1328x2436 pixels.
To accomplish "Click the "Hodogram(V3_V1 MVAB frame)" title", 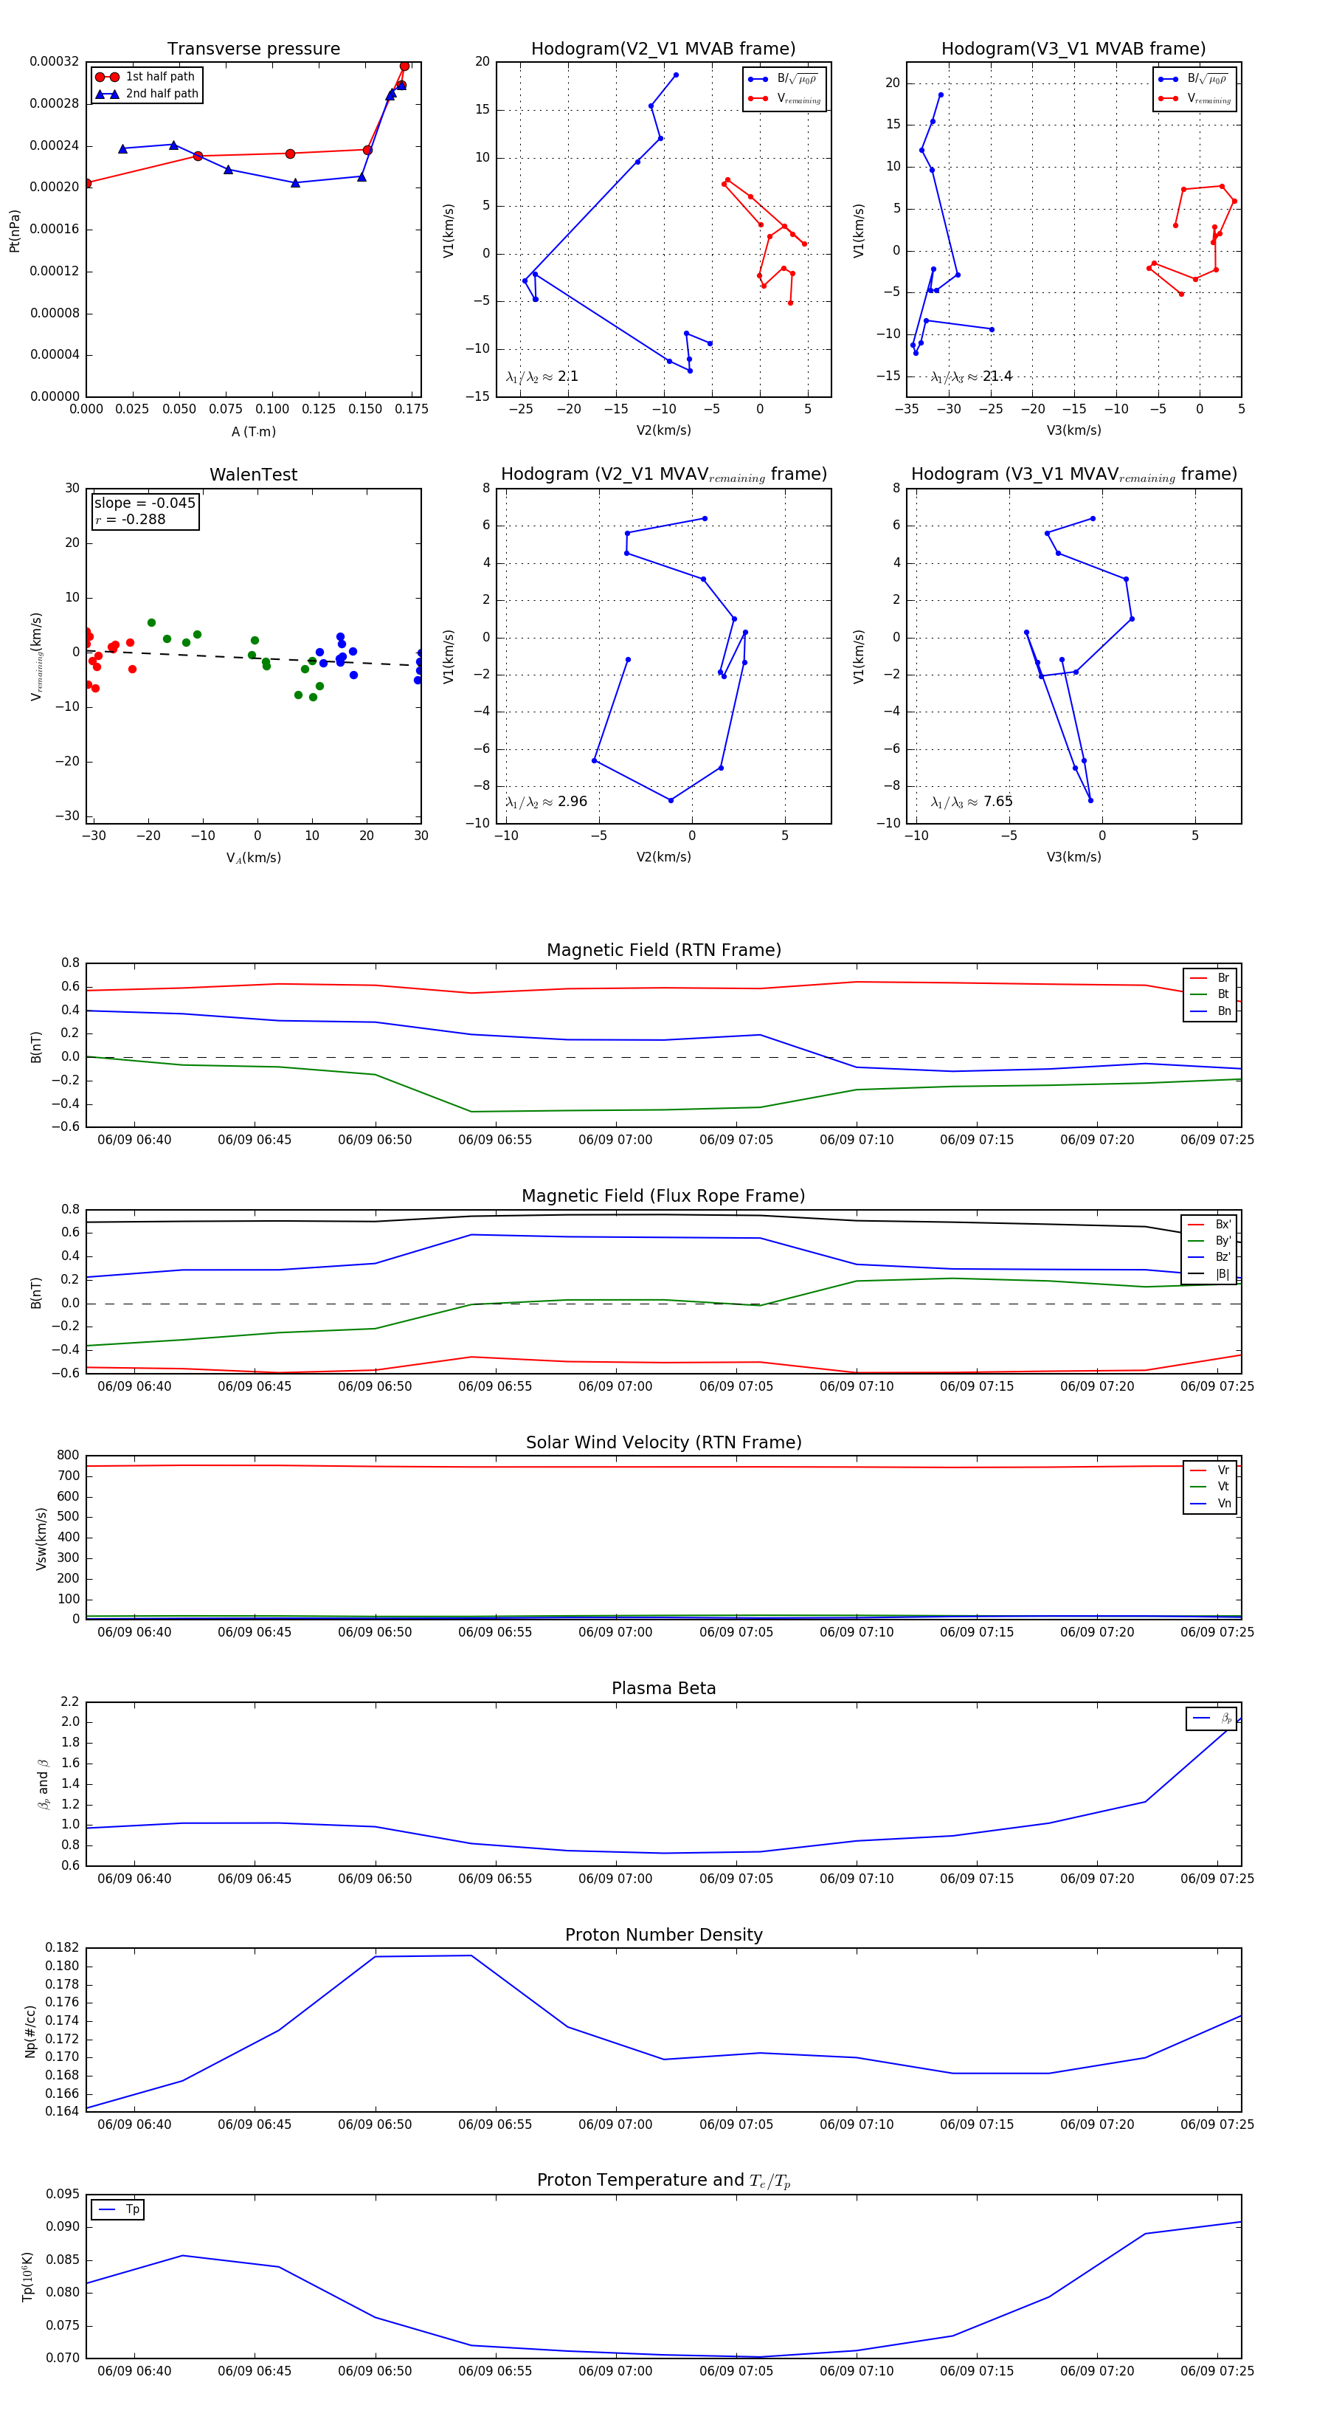I will click(x=1073, y=49).
